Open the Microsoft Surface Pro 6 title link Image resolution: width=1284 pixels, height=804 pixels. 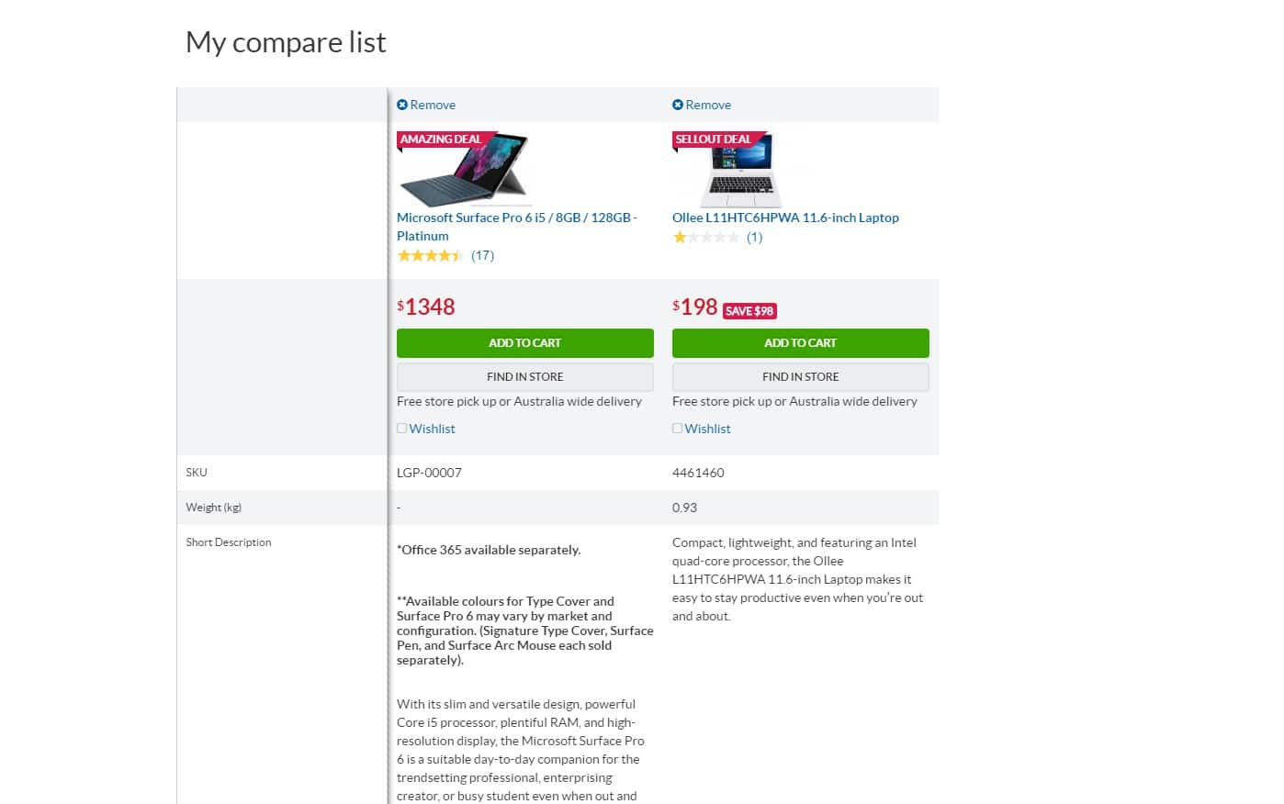pyautogui.click(x=516, y=218)
